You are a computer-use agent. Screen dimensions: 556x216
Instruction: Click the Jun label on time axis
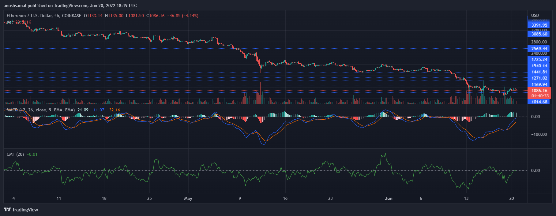pos(389,198)
